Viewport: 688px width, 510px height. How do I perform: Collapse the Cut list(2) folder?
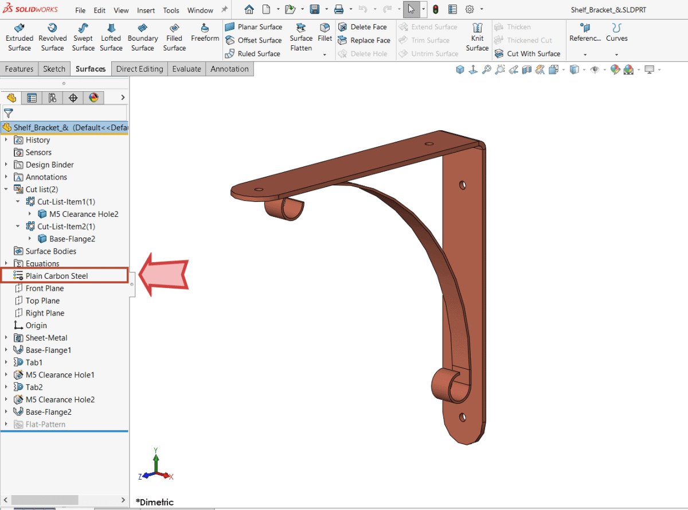tap(6, 189)
